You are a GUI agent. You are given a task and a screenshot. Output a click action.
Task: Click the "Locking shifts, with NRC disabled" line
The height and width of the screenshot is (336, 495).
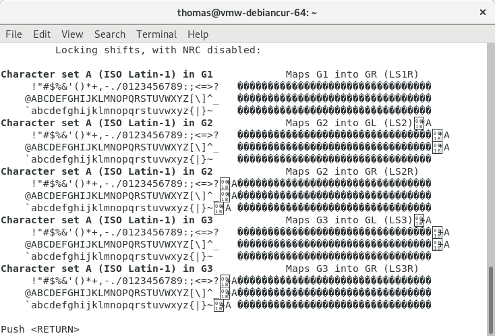pos(157,50)
